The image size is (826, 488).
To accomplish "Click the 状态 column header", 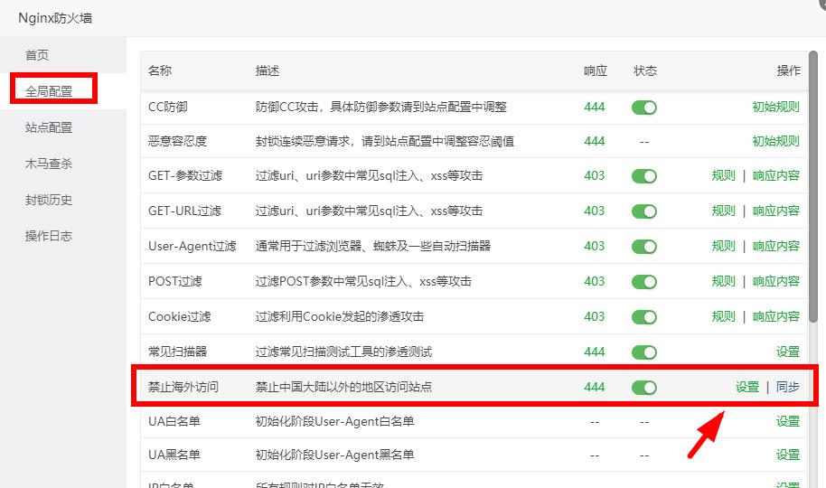I will pos(645,70).
